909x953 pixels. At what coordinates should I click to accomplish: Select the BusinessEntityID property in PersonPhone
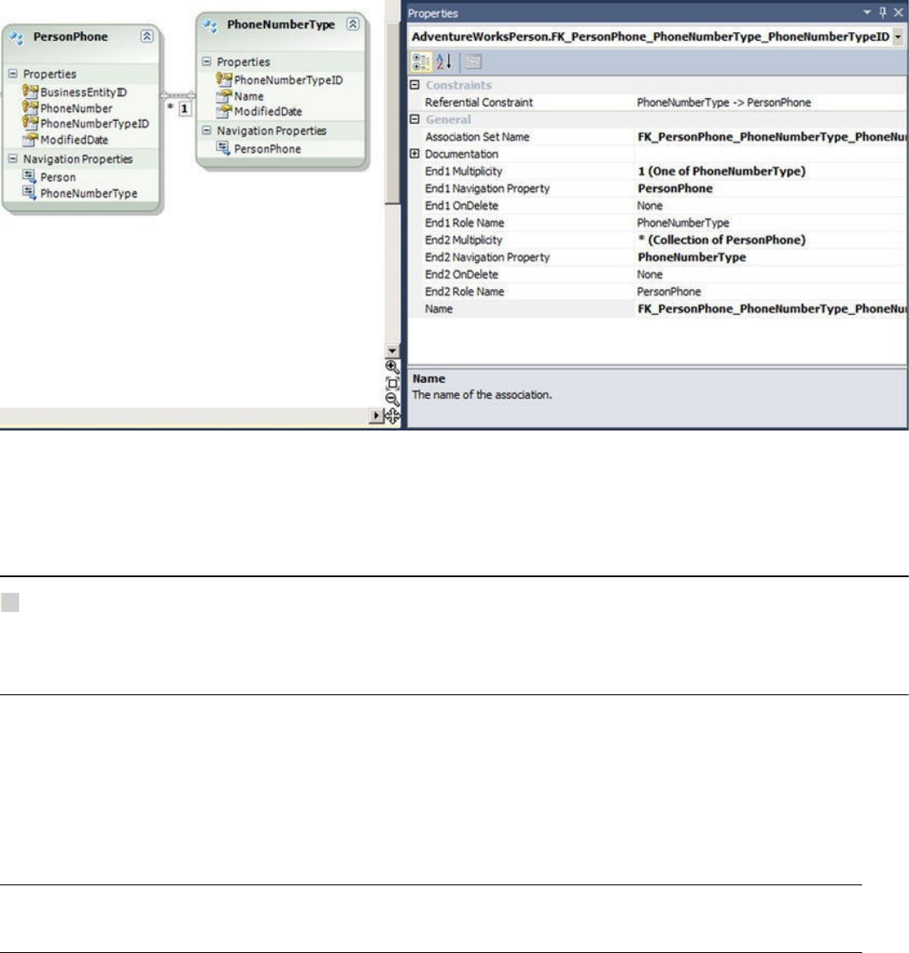pyautogui.click(x=83, y=92)
